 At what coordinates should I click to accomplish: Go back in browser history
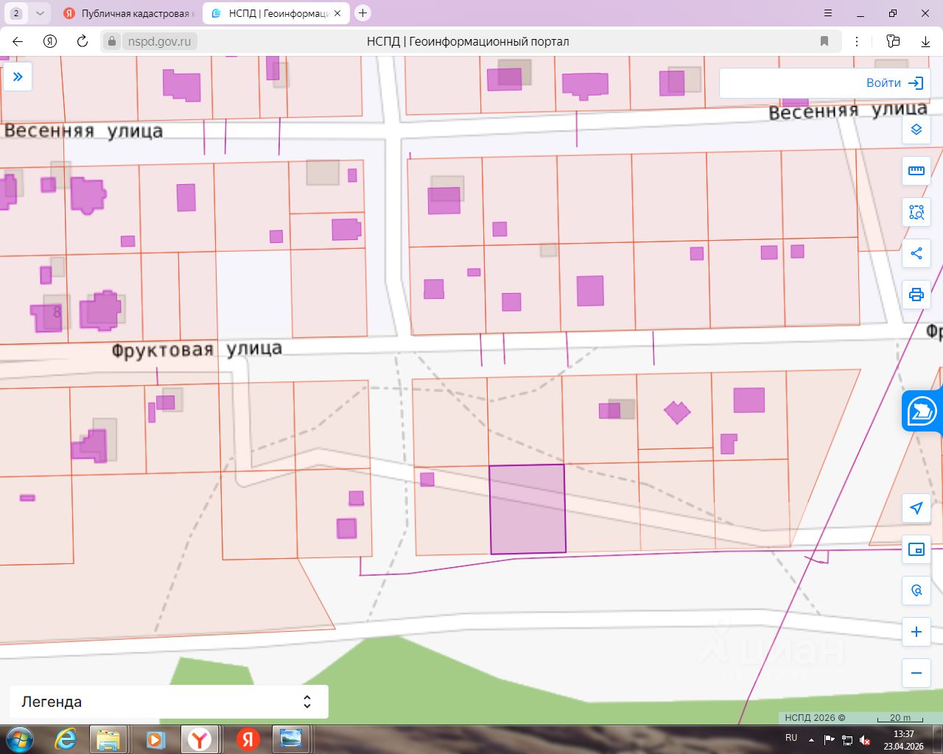point(18,41)
